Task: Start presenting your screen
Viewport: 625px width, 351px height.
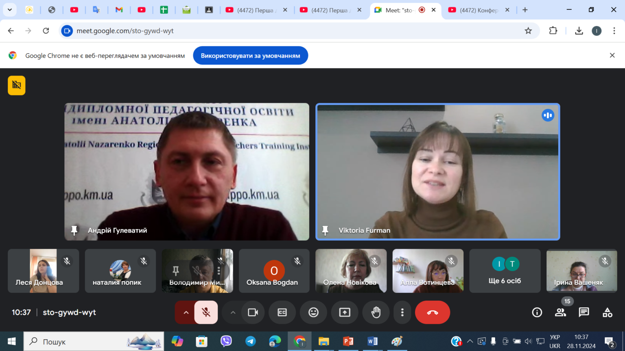Action: tap(345, 312)
